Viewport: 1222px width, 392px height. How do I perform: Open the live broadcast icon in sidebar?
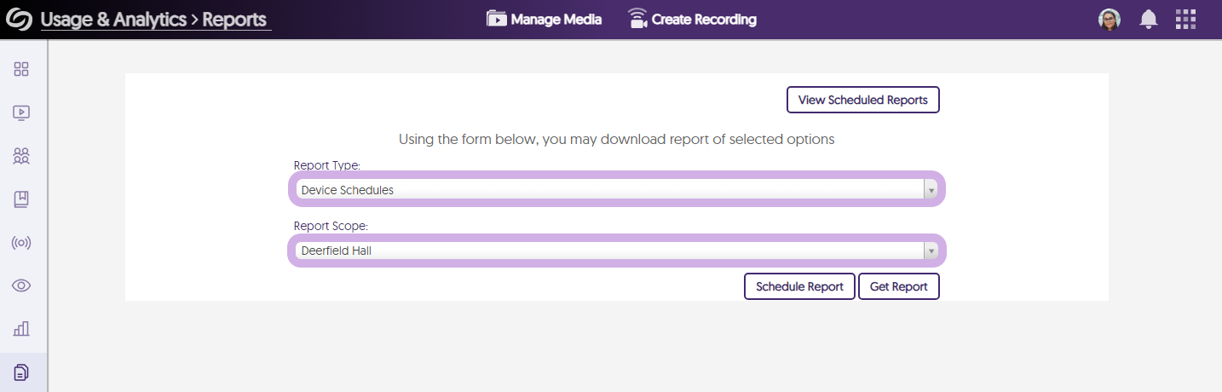[x=22, y=243]
